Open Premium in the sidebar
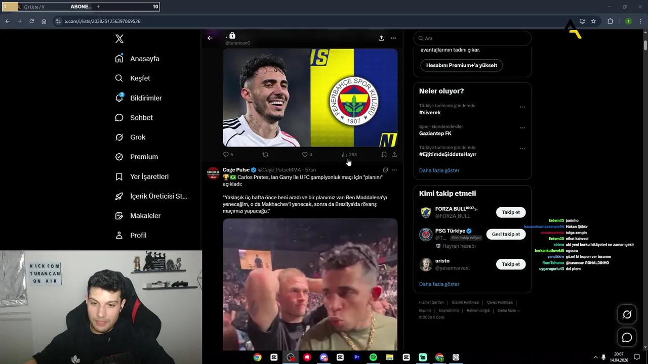 pos(137,157)
